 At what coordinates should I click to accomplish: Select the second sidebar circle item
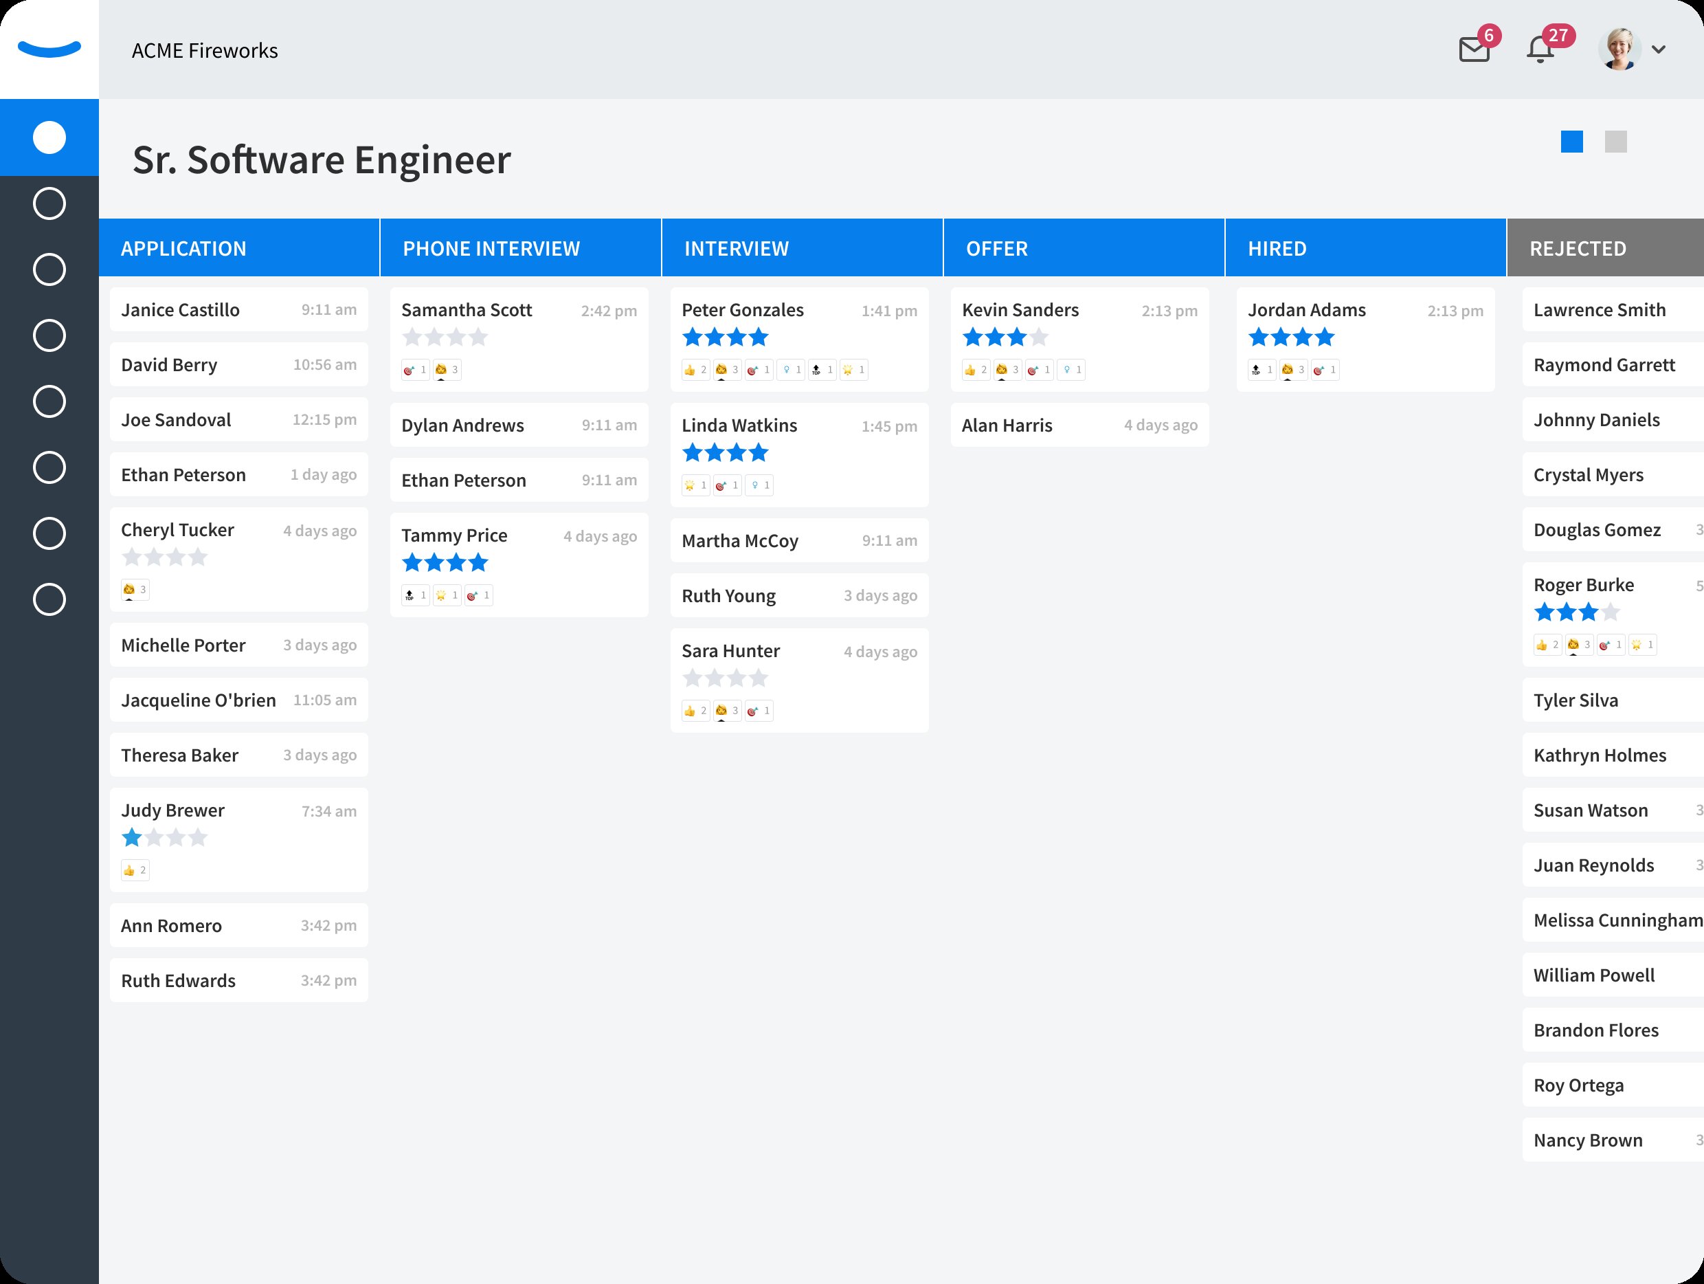pos(49,203)
